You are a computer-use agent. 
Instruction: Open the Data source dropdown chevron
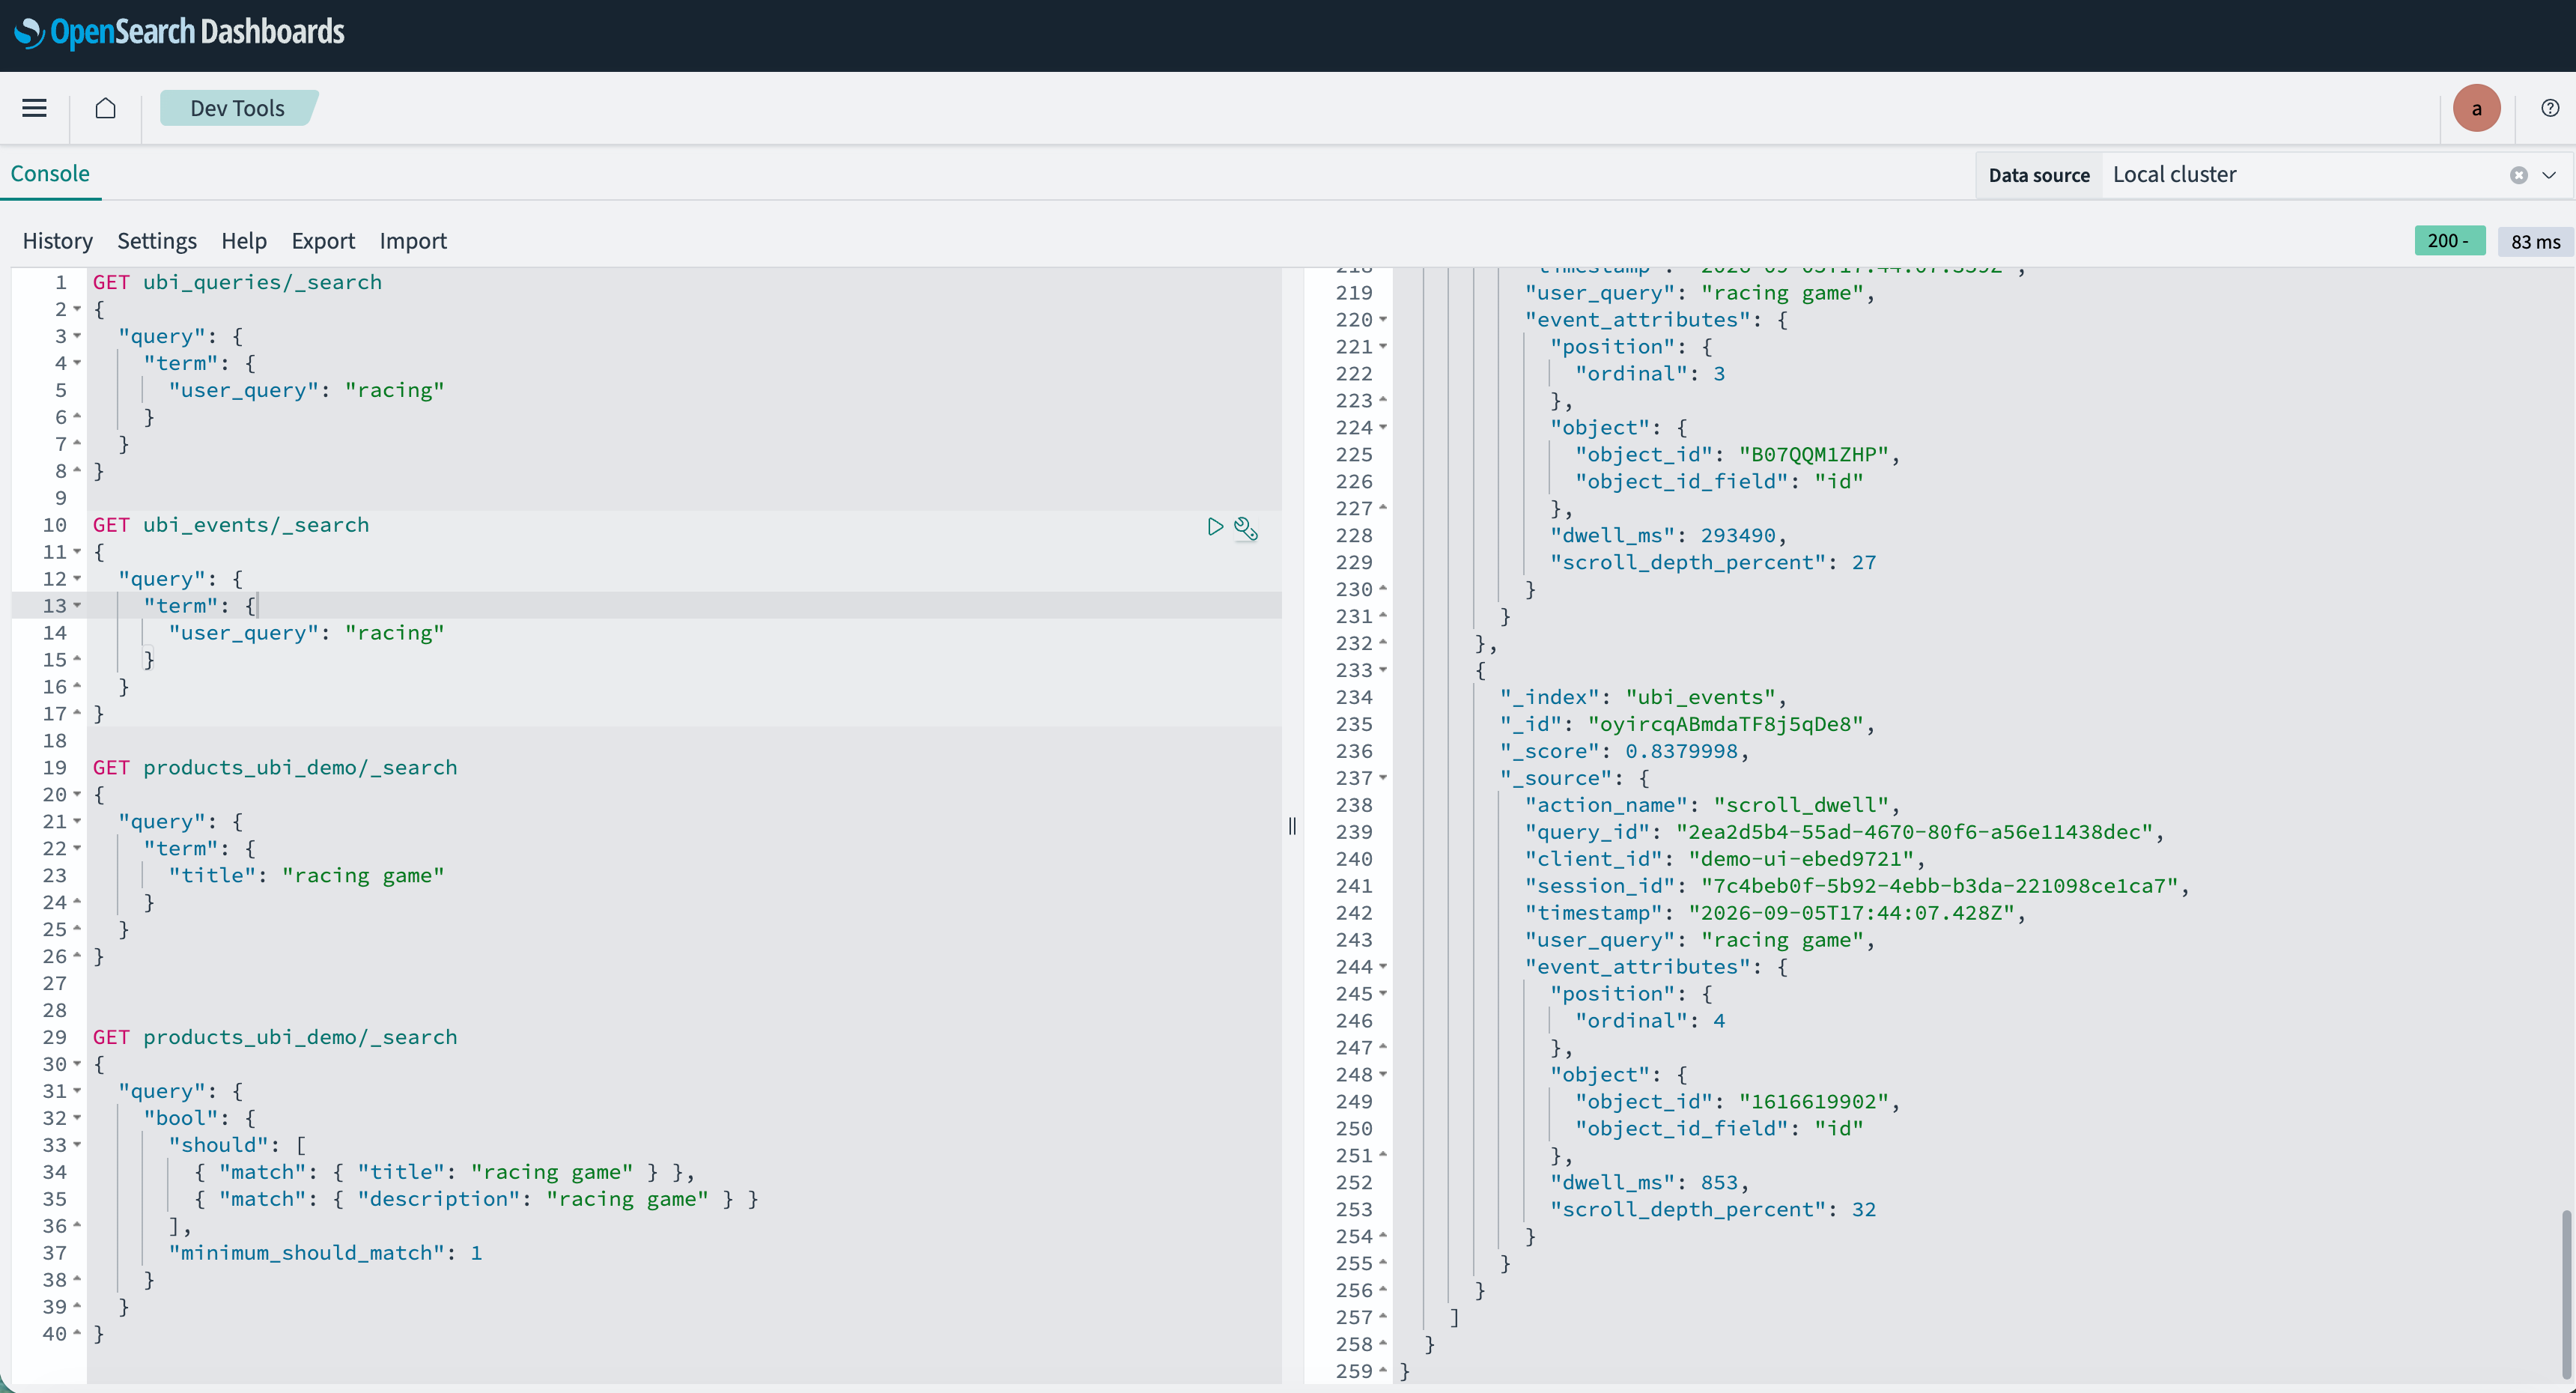(x=2549, y=175)
